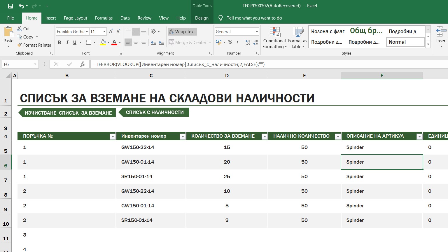This screenshot has width=448, height=252.
Task: Save the workbook with the floppy icon
Action: click(10, 6)
